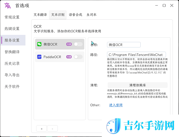Image resolution: width=179 pixels, height=137 pixels.
Task: Remove selected OCR service with minus button
Action: pyautogui.click(x=52, y=129)
